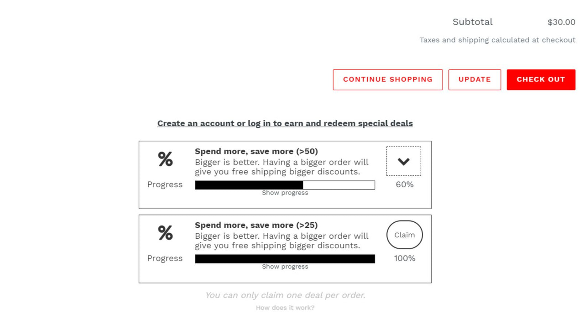This screenshot has width=584, height=328.
Task: Click the >50 deal description text
Action: tap(282, 167)
